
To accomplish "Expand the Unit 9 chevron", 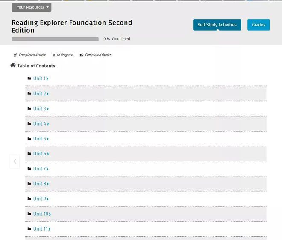I will coord(47,199).
